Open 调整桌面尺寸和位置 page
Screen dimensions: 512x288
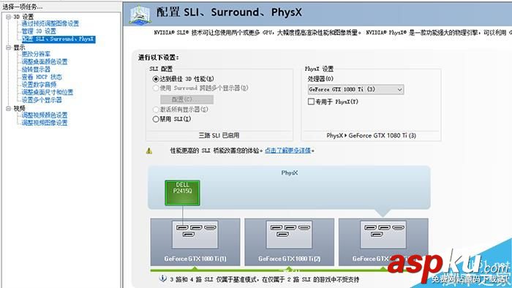(x=48, y=92)
